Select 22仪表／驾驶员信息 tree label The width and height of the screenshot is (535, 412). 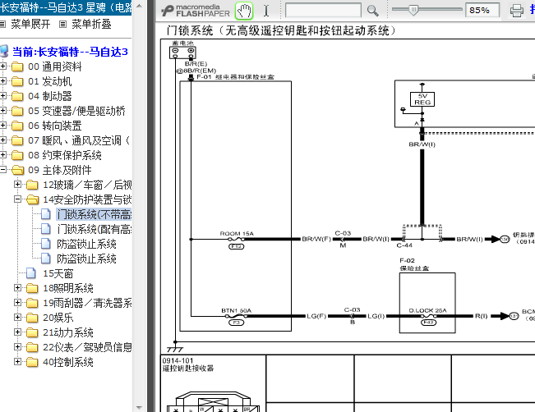(87, 347)
